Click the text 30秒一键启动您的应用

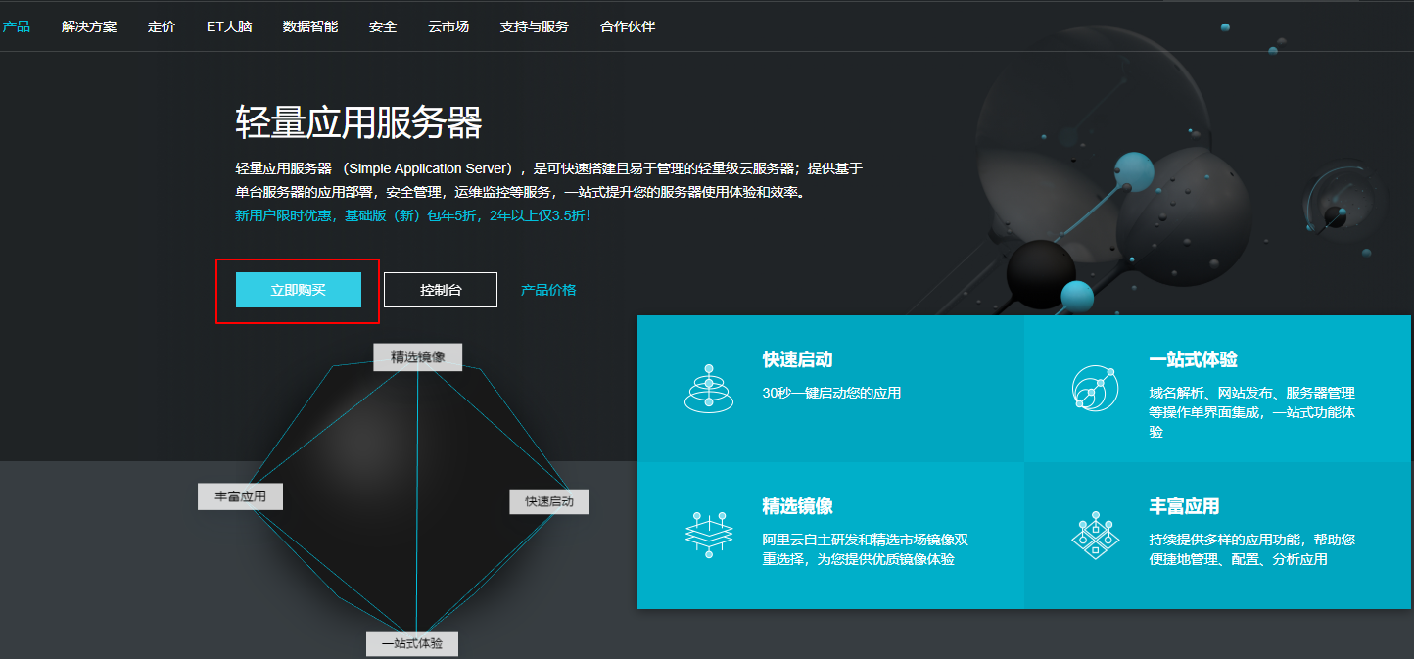831,393
